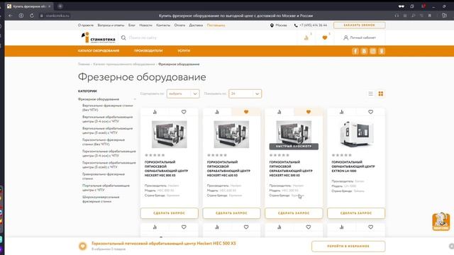This screenshot has width=454, height=255.
Task: Click ЗАКАЗАТЬ ЗВОНОК button
Action: (360, 25)
